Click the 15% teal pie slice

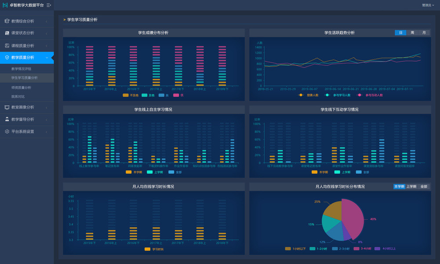tap(330, 223)
